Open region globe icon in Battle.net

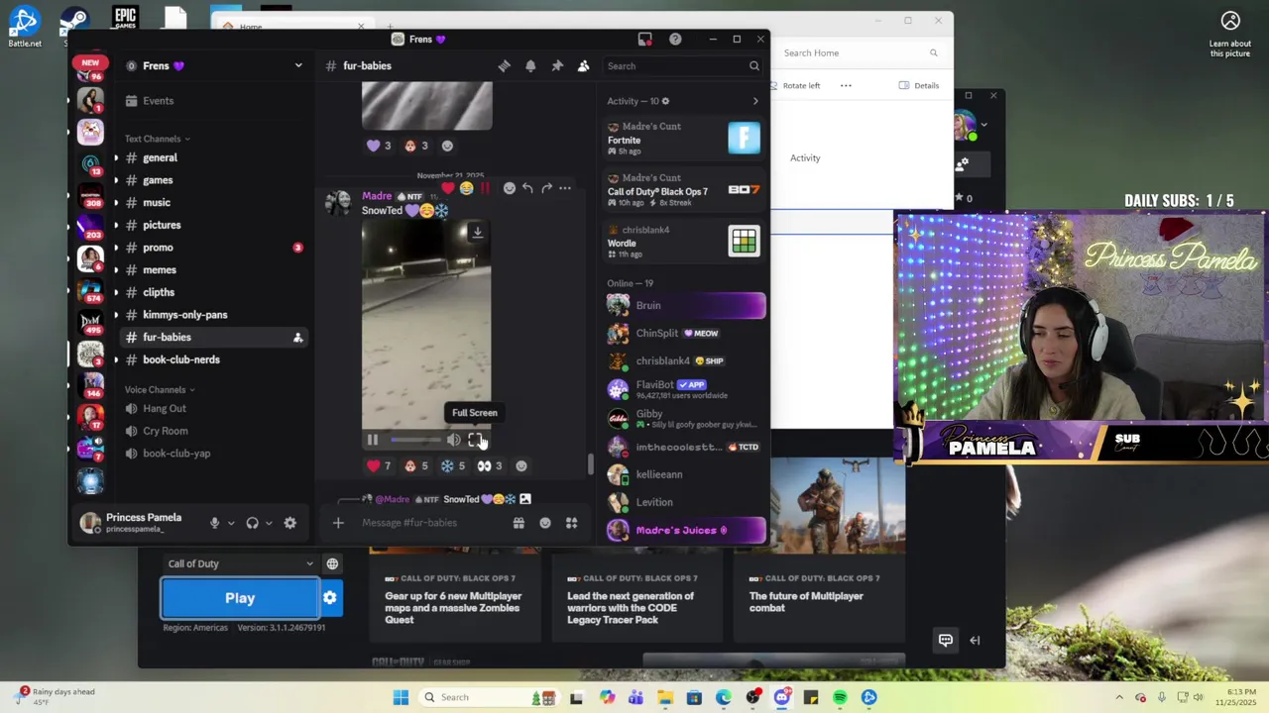(332, 563)
